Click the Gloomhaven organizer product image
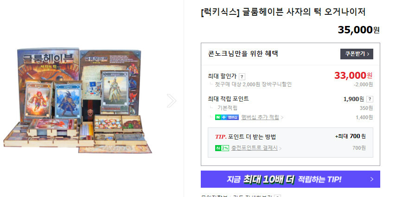 pyautogui.click(x=78, y=101)
